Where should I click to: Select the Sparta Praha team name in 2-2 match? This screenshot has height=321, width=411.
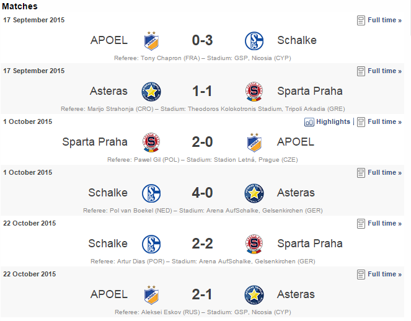coord(310,244)
